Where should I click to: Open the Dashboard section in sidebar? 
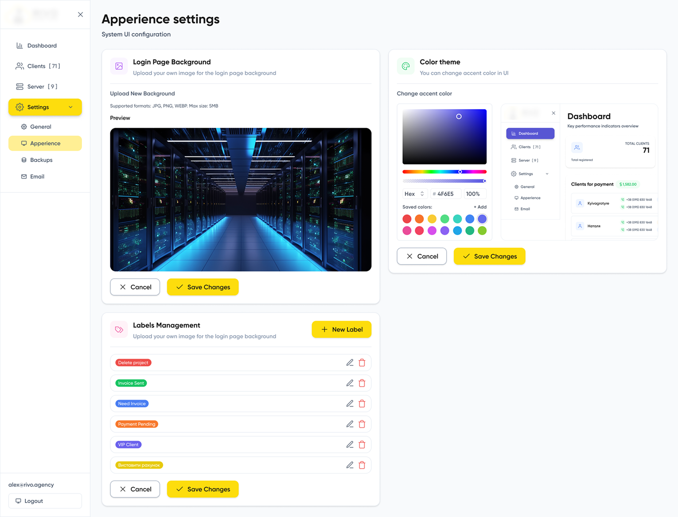tap(42, 45)
